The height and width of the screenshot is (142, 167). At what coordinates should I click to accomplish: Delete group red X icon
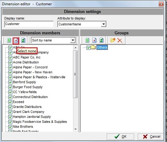point(120,41)
